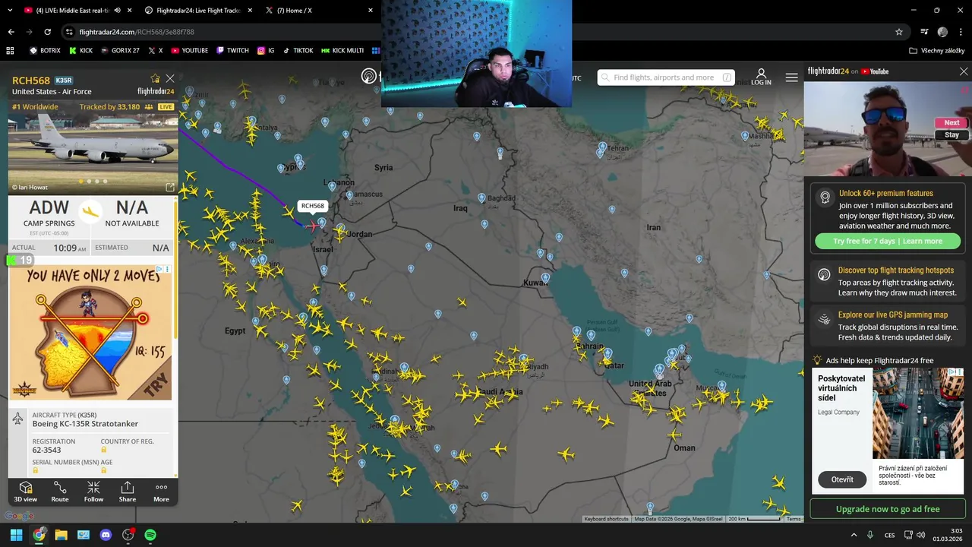This screenshot has height=547, width=972.
Task: Show the Route for the selected flight
Action: point(60,492)
